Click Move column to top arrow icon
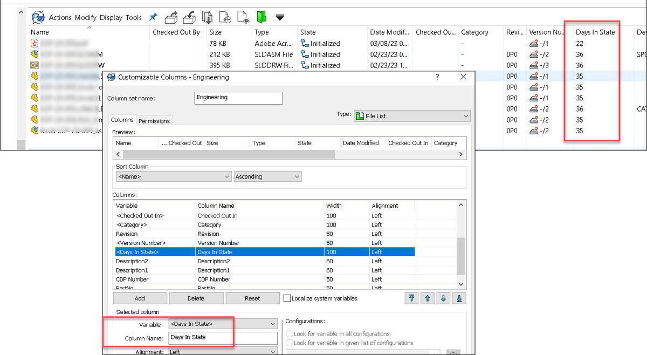The image size is (647, 355). (411, 298)
